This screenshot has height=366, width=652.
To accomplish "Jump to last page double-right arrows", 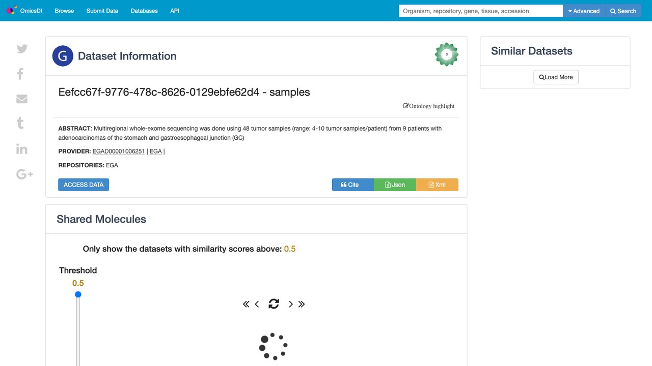I will point(302,304).
